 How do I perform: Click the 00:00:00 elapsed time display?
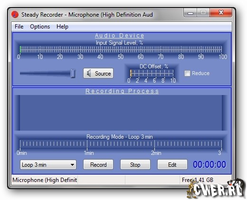209,164
